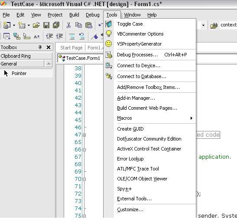The height and width of the screenshot is (219, 237).
Task: Click the Decrease Indent toolbar icon
Action: pyautogui.click(x=49, y=36)
